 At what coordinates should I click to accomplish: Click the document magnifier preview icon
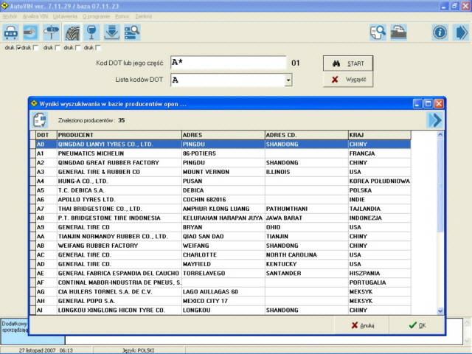[378, 32]
